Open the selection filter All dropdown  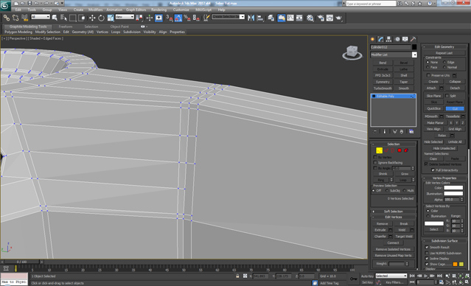[x=41, y=17]
